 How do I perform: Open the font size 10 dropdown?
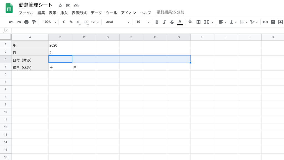[143, 22]
